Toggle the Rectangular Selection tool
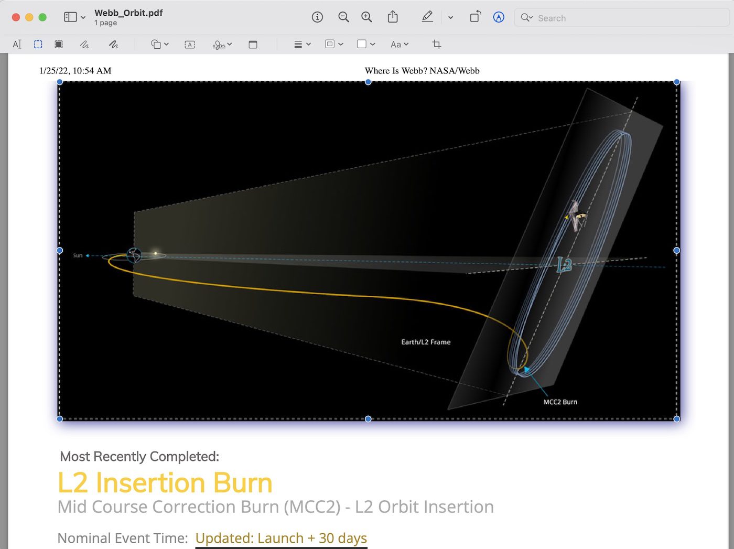Viewport: 734px width, 549px height. pos(38,45)
